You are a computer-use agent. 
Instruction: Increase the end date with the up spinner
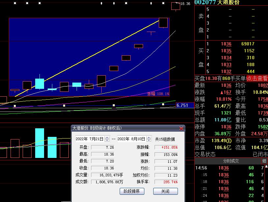pyautogui.click(x=149, y=138)
